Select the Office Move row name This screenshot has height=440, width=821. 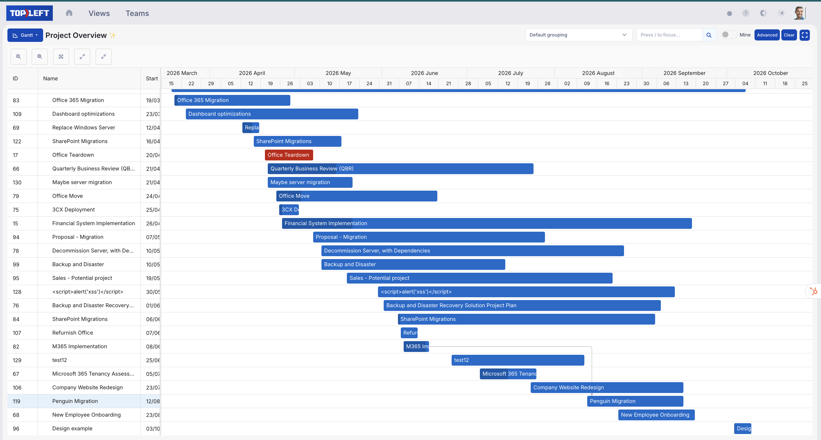pos(67,196)
